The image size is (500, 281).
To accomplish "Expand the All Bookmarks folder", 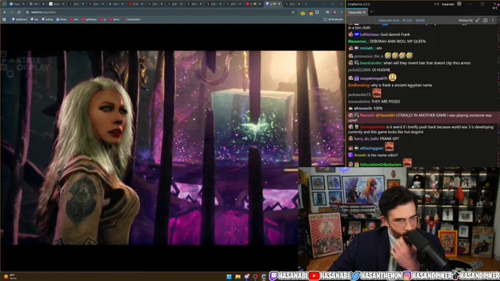I will (x=333, y=19).
